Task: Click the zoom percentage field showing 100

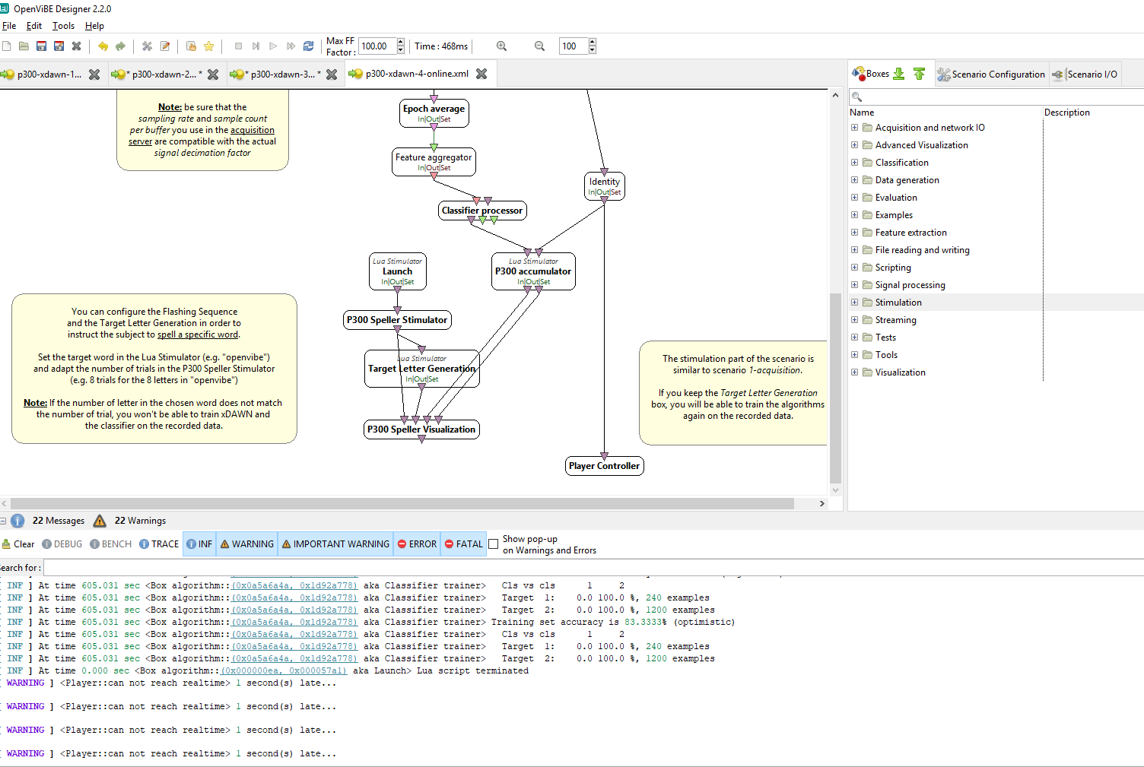Action: (x=574, y=46)
